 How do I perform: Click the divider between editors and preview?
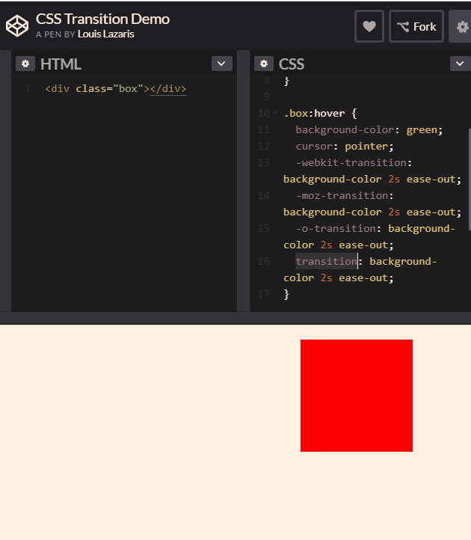[235, 318]
